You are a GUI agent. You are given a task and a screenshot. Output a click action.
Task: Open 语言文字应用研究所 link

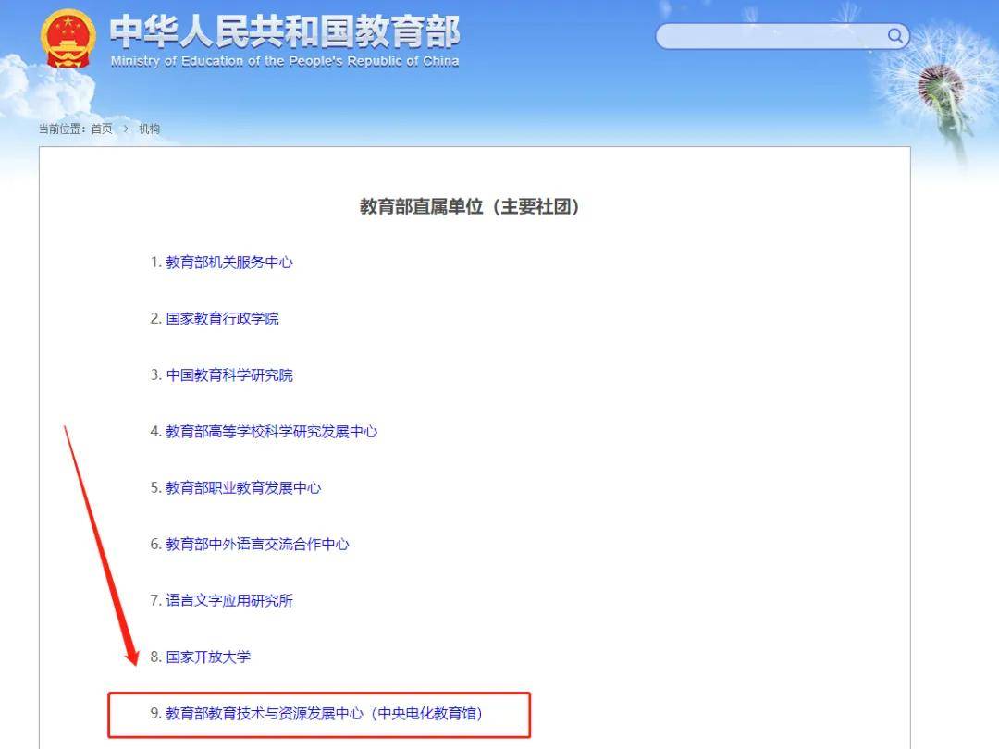click(x=229, y=601)
